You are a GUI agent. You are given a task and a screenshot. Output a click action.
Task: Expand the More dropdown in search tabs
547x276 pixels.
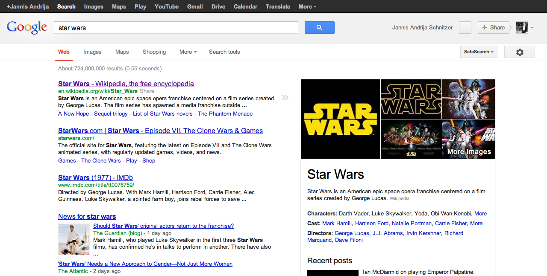coord(188,52)
